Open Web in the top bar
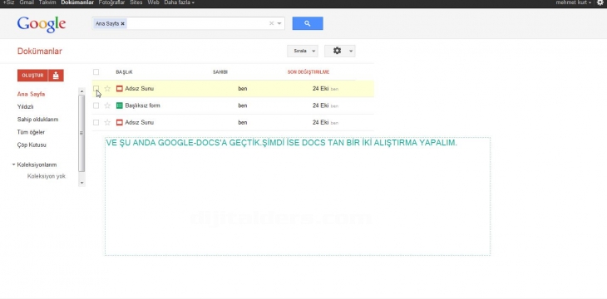Image resolution: width=607 pixels, height=299 pixels. tap(153, 2)
